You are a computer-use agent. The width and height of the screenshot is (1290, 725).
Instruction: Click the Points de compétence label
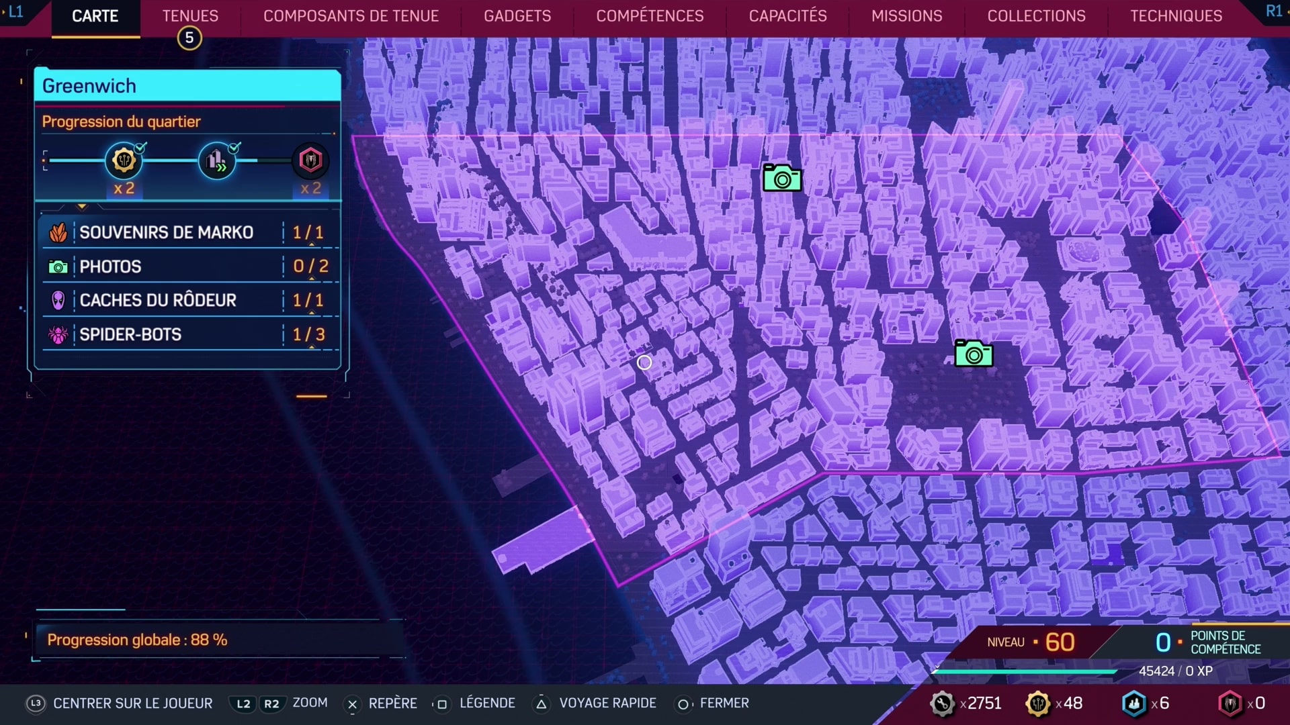(1225, 642)
